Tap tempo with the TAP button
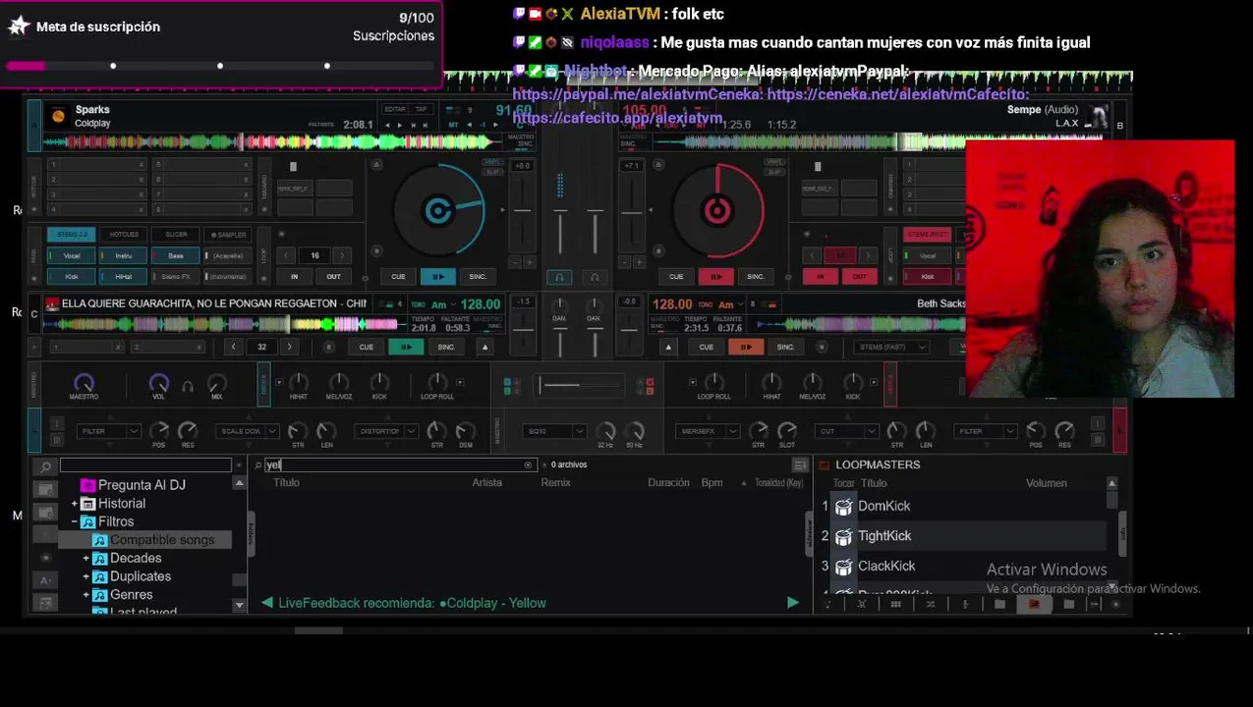The height and width of the screenshot is (707, 1253). [421, 109]
